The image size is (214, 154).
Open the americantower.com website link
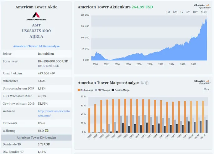coord(54,113)
